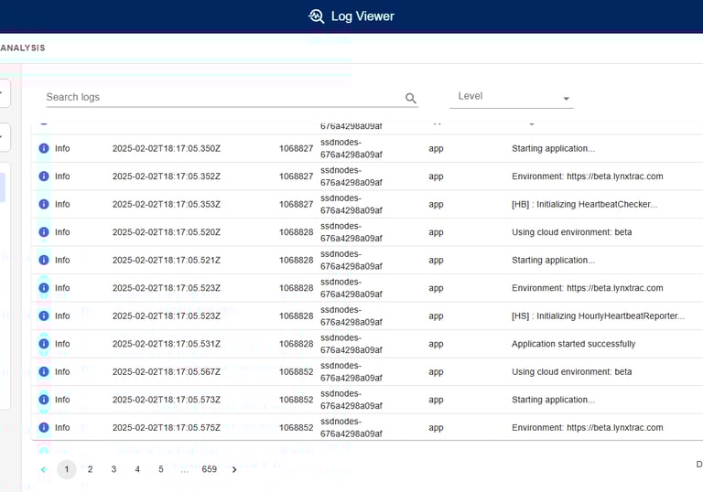Image resolution: width=703 pixels, height=492 pixels.
Task: Click the Log Viewer magnifier logo icon
Action: [x=317, y=16]
